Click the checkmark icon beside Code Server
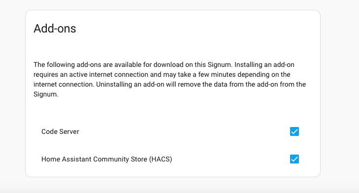Screen dimensions: 359x193 pos(294,131)
